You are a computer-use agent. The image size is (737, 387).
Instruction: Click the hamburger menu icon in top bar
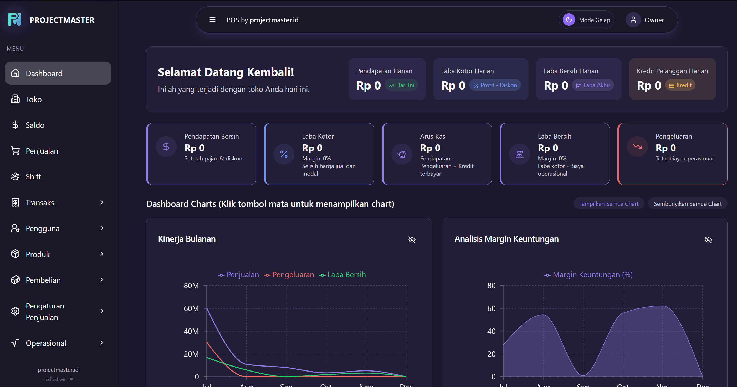click(212, 20)
